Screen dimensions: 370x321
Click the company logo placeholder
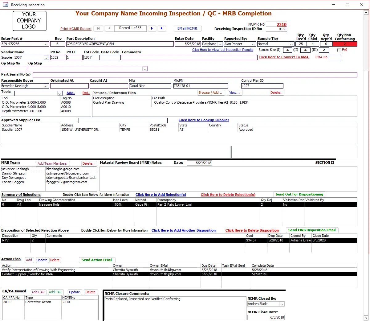[29, 21]
